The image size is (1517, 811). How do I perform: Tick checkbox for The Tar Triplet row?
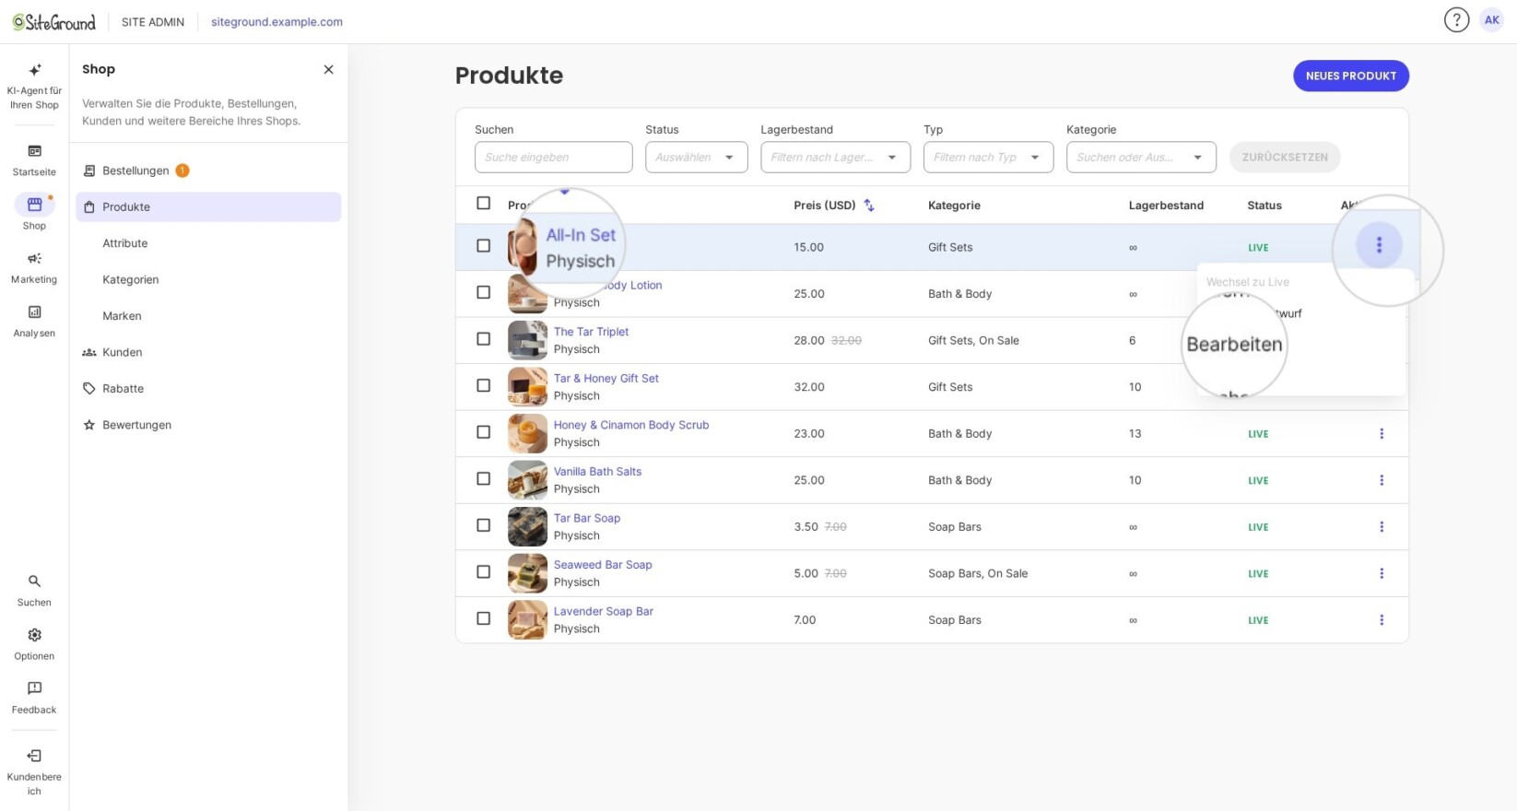(x=483, y=339)
